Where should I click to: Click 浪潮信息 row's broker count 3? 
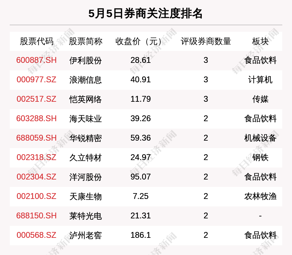coord(206,80)
